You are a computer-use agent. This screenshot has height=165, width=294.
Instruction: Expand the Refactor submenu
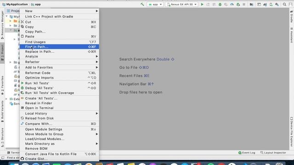tap(59, 62)
